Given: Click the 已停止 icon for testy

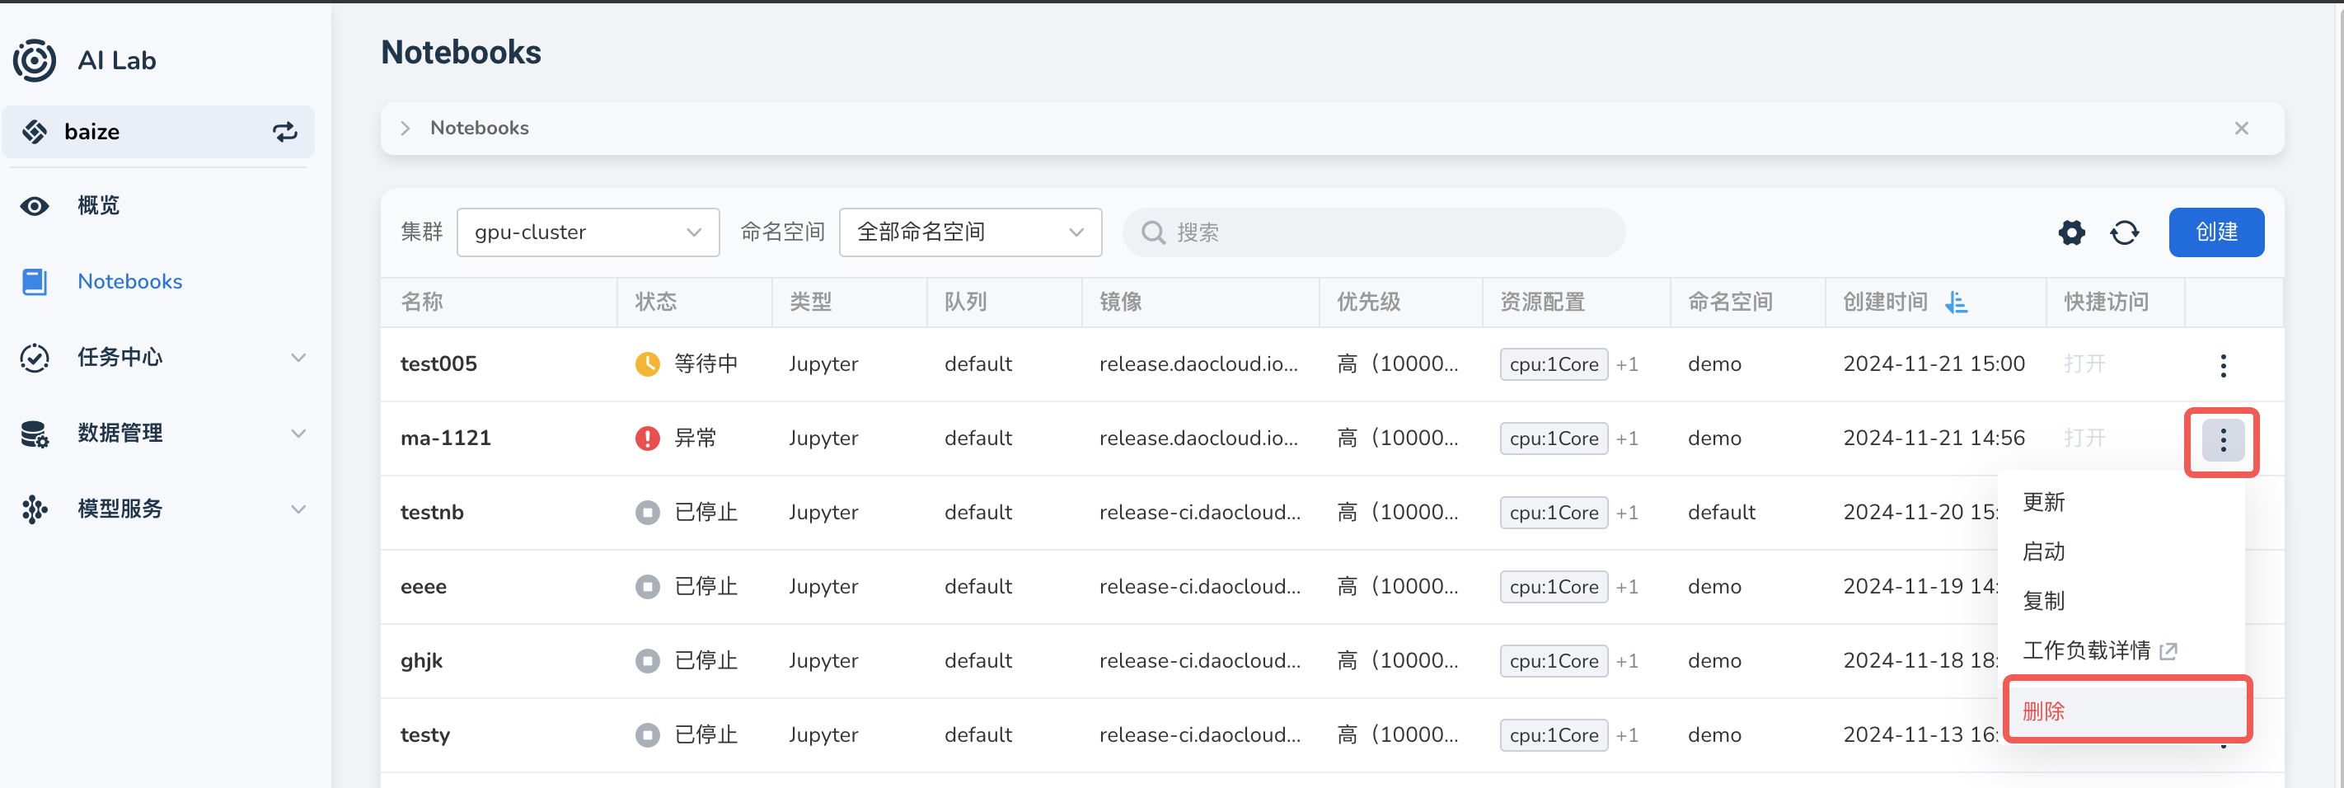Looking at the screenshot, I should (x=647, y=735).
